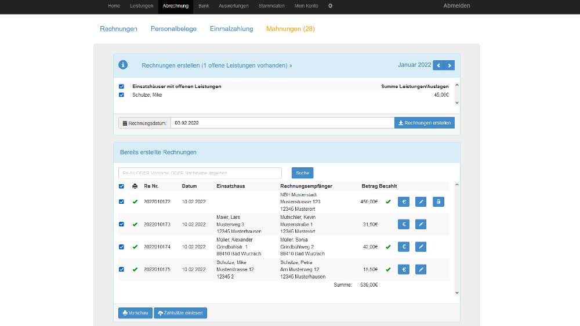Image resolution: width=580 pixels, height=326 pixels.
Task: Click print status checkmark for 2022010175
Action: 135,269
